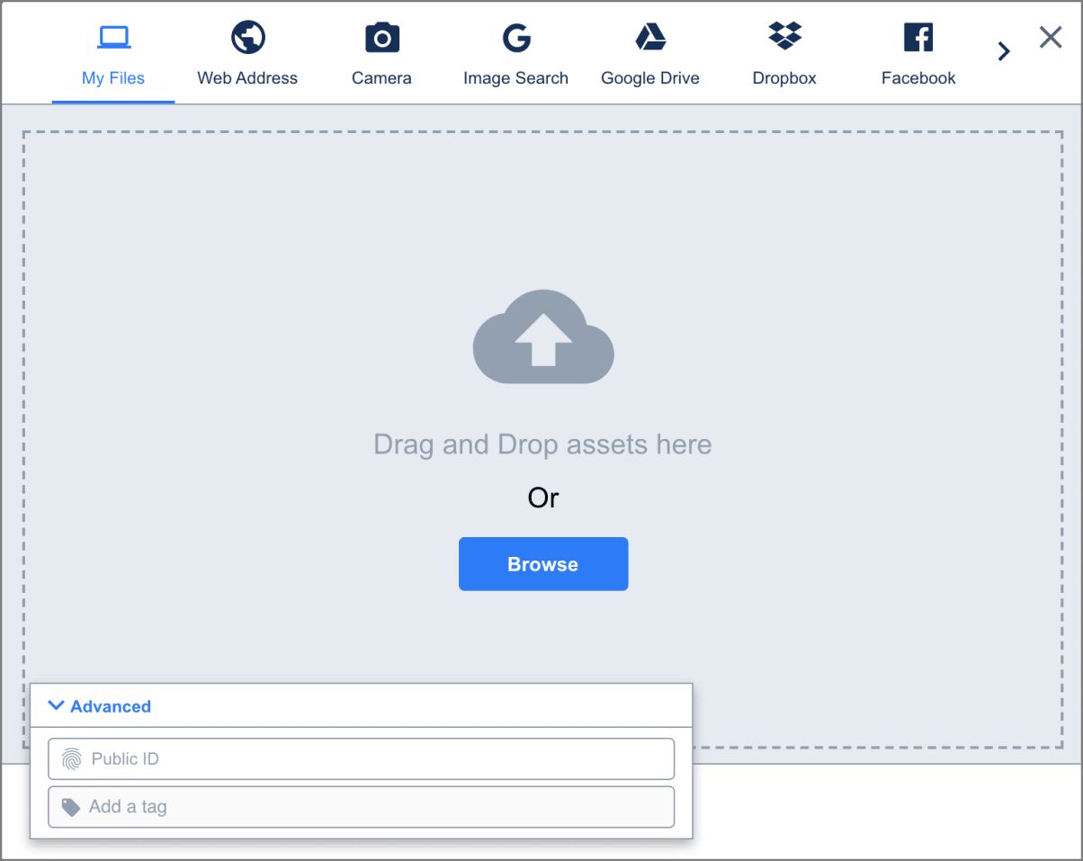Click the Drag and Drop assets text
The image size is (1083, 861).
pyautogui.click(x=542, y=444)
